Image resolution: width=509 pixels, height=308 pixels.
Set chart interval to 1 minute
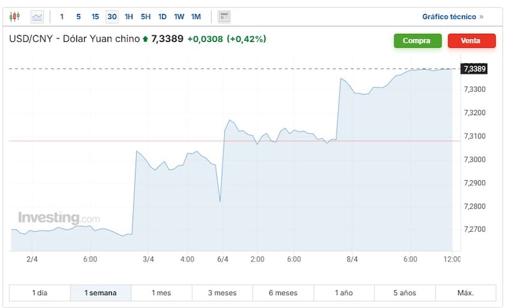pyautogui.click(x=62, y=17)
